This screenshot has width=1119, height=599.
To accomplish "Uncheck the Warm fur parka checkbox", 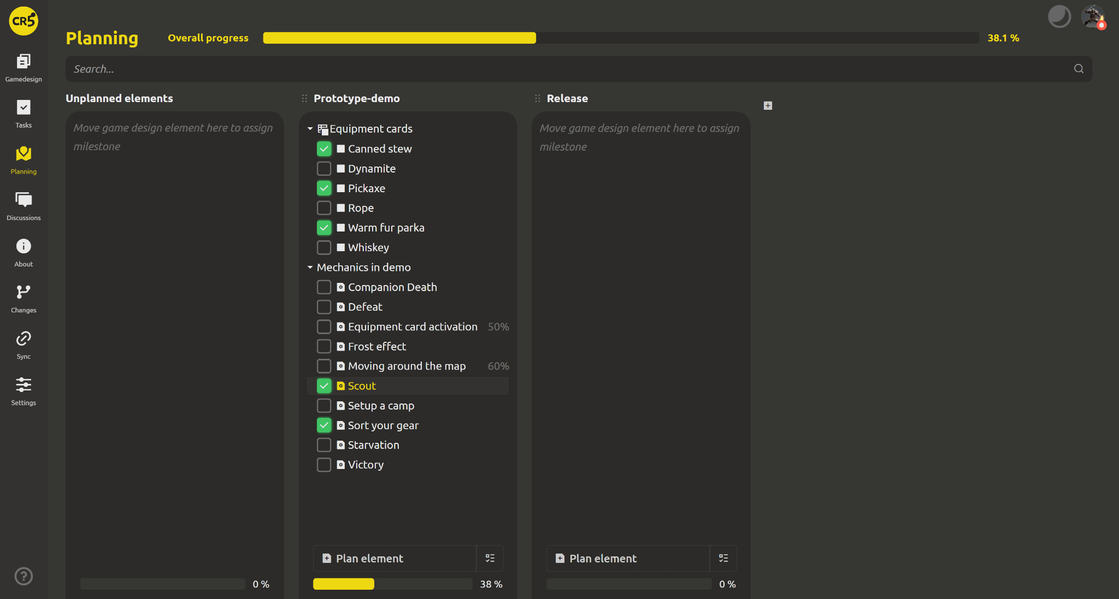I will point(324,228).
